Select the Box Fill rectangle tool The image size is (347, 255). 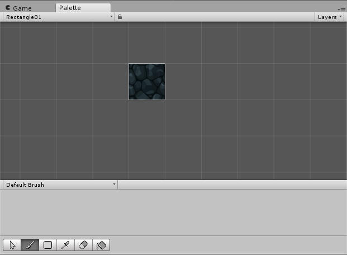(48, 245)
